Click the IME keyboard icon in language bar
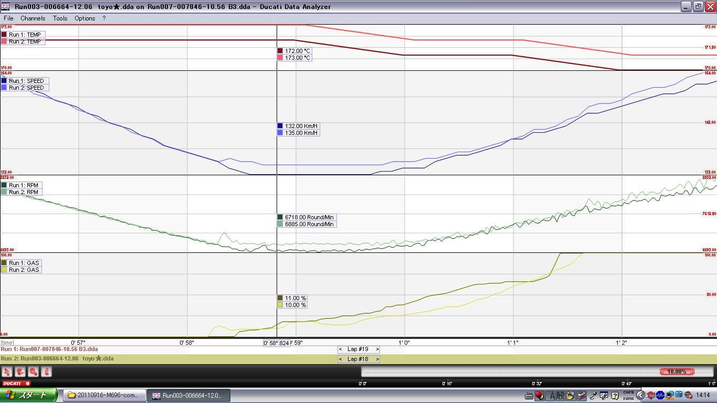Viewport: 717px width, 403px height. (529, 396)
